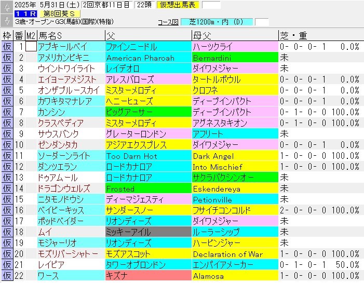The width and height of the screenshot is (364, 283).
Task: Open the コース図 link
Action: pos(168,22)
